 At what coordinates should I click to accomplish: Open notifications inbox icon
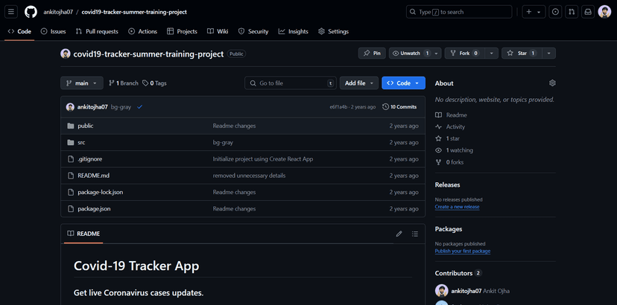coord(588,12)
